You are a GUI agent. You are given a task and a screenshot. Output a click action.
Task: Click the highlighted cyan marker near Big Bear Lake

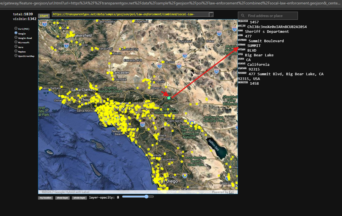pyautogui.click(x=169, y=98)
